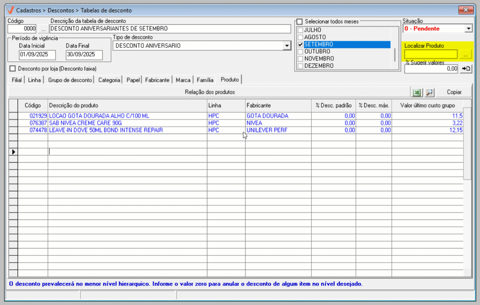This screenshot has height=305, width=480.
Task: Focus the Data Inicial date field
Action: 37,55
